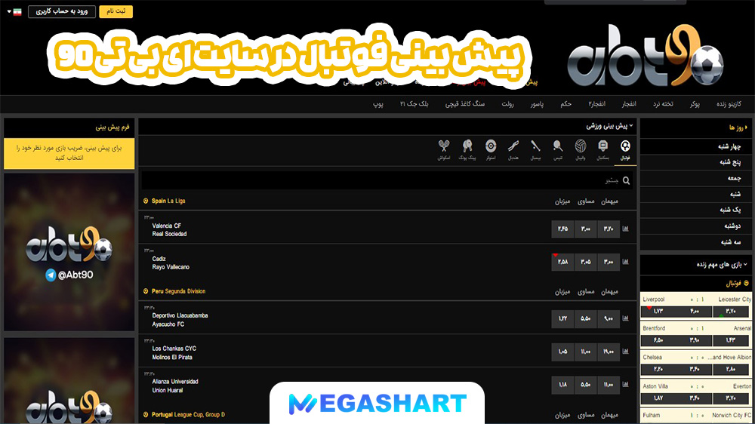
Task: Pick Valencia CF home win odds 2.45
Action: pyautogui.click(x=563, y=229)
